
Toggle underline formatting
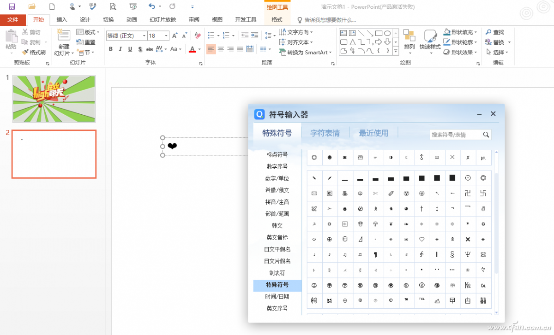[x=130, y=49]
